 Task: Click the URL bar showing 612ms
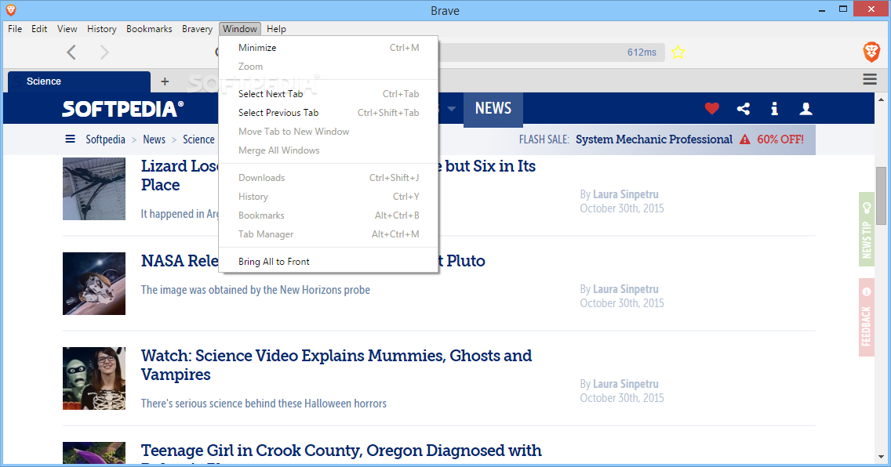click(551, 52)
